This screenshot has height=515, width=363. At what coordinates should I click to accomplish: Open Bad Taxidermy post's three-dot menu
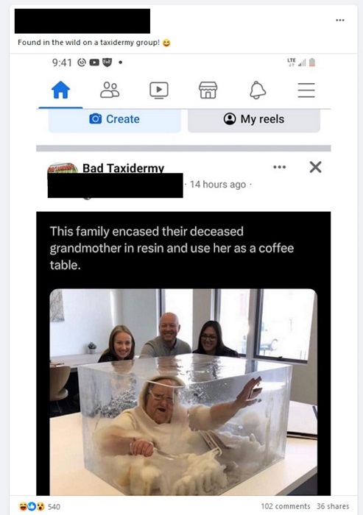pos(280,167)
